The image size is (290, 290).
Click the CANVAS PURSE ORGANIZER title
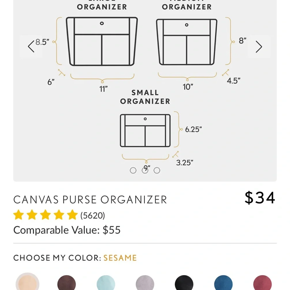point(90,200)
